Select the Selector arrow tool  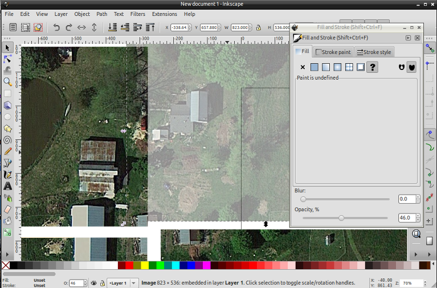click(x=7, y=48)
